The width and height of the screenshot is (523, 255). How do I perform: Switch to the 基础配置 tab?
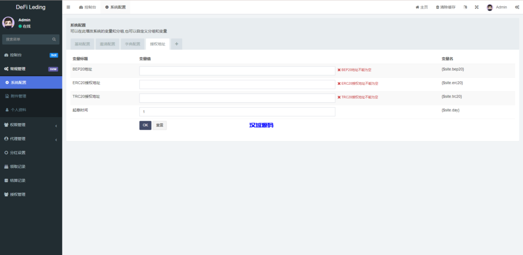(83, 44)
